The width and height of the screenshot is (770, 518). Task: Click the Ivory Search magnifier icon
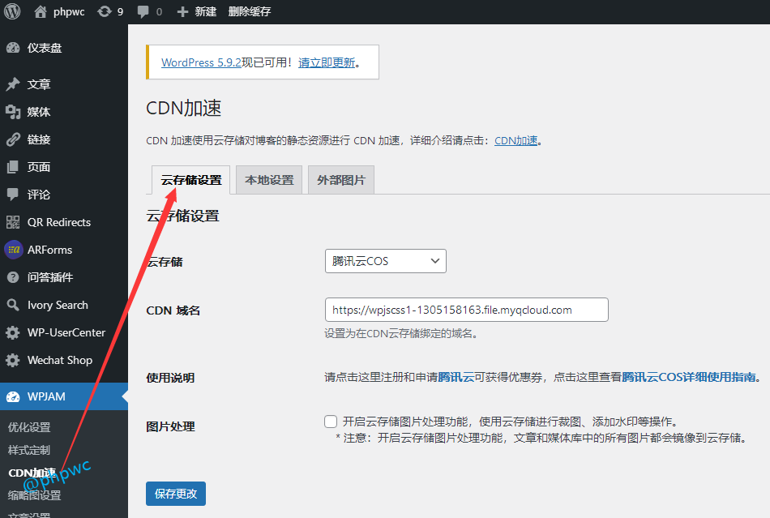13,305
